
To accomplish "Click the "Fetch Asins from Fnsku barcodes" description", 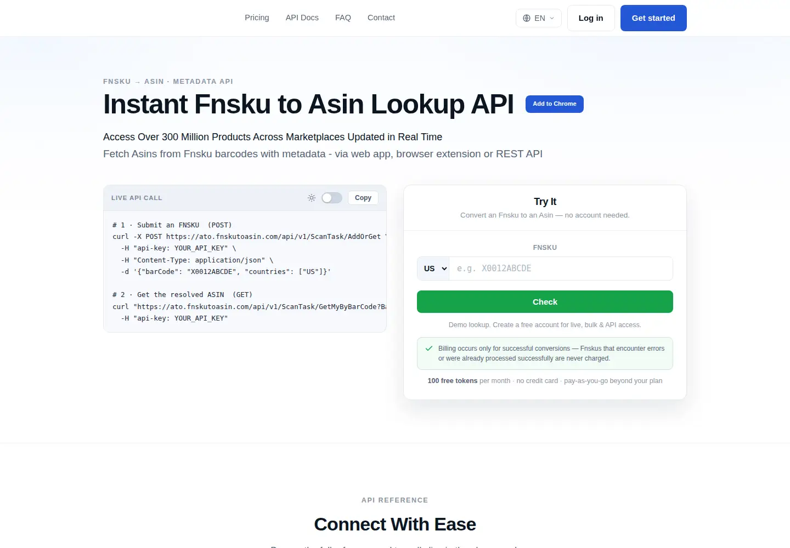I will (323, 154).
